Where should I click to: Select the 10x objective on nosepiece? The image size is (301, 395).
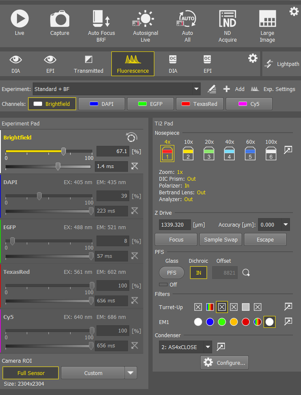(x=188, y=153)
